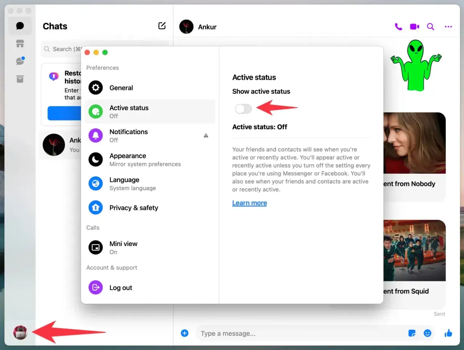Start a video call with Ankur
The image size is (464, 350).
tap(414, 26)
